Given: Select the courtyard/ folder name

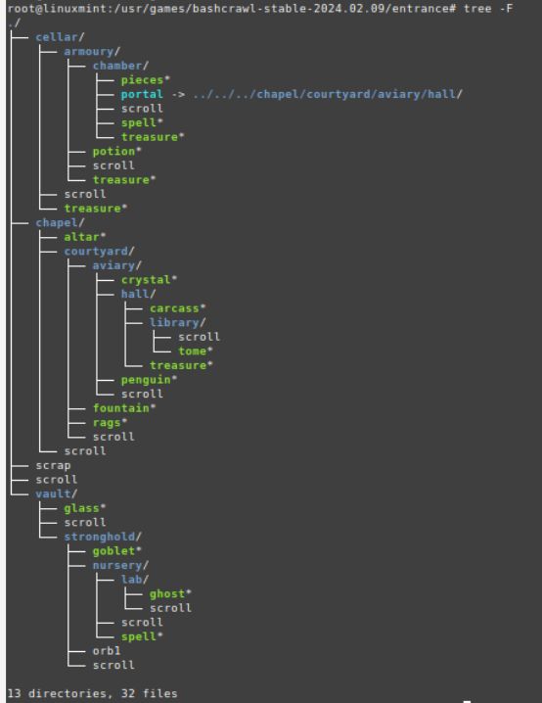Looking at the screenshot, I should click(99, 252).
